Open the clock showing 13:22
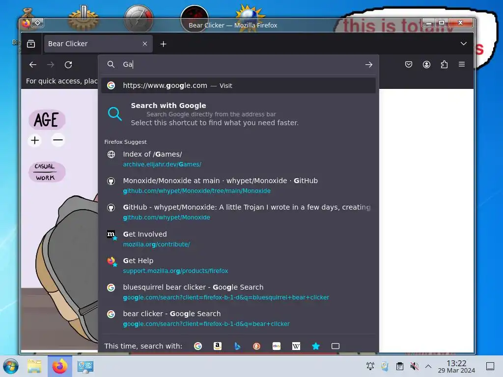This screenshot has width=503, height=377. point(456,366)
